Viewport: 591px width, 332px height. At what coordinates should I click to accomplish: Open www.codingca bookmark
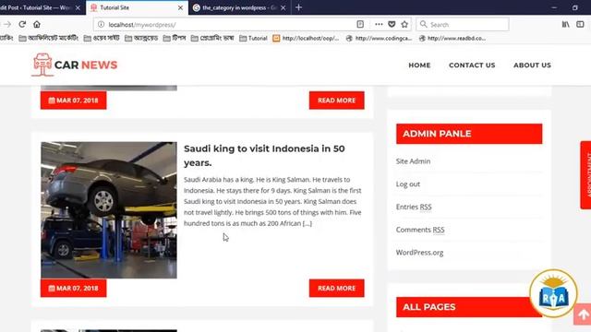click(380, 39)
